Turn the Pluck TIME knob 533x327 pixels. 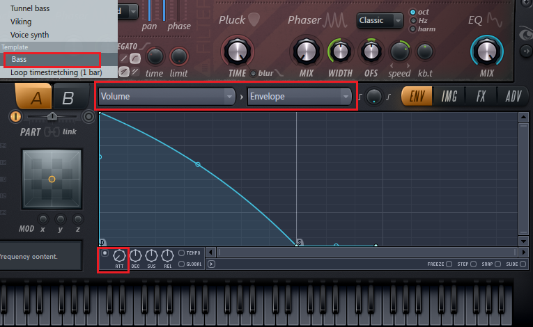click(238, 51)
